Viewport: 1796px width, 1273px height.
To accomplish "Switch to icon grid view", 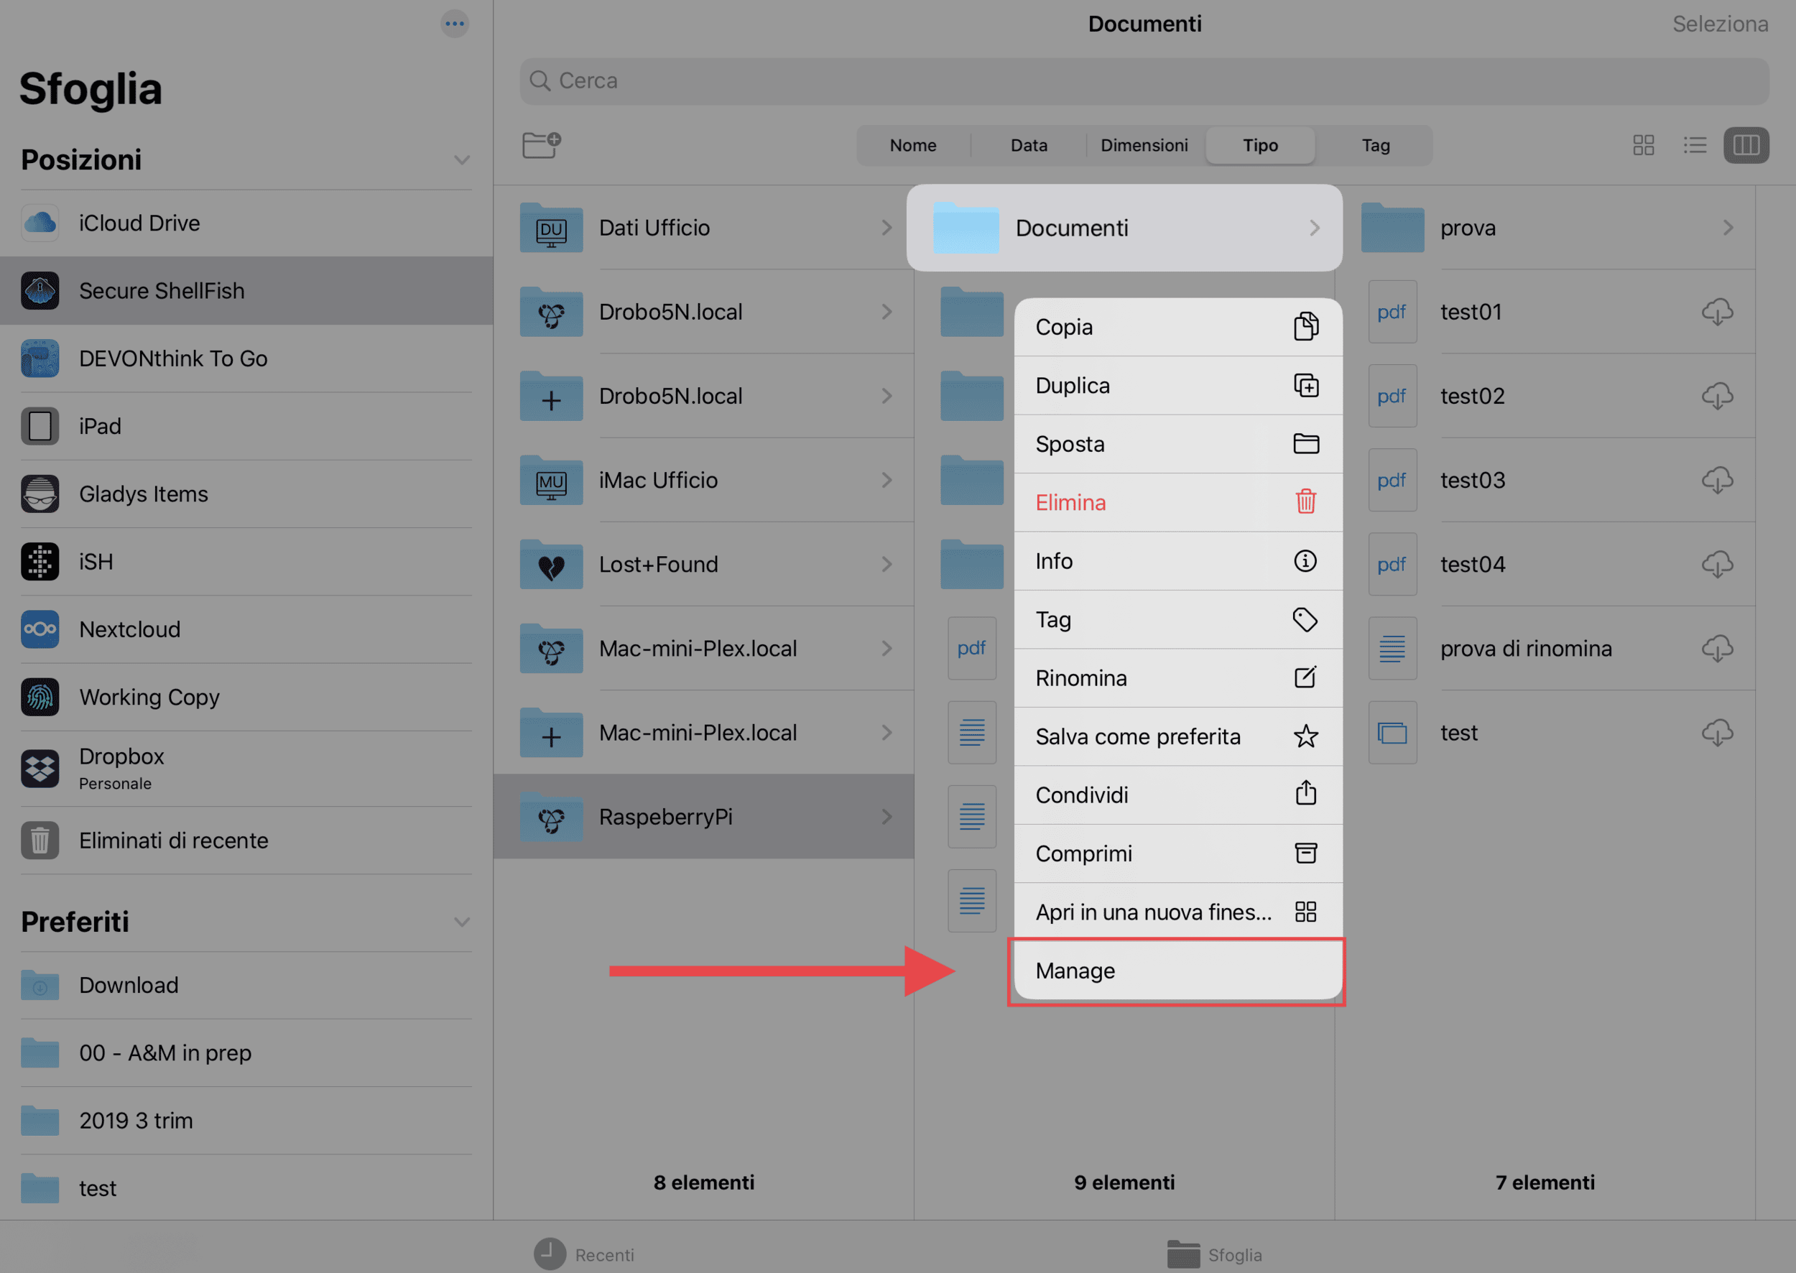I will 1643,145.
